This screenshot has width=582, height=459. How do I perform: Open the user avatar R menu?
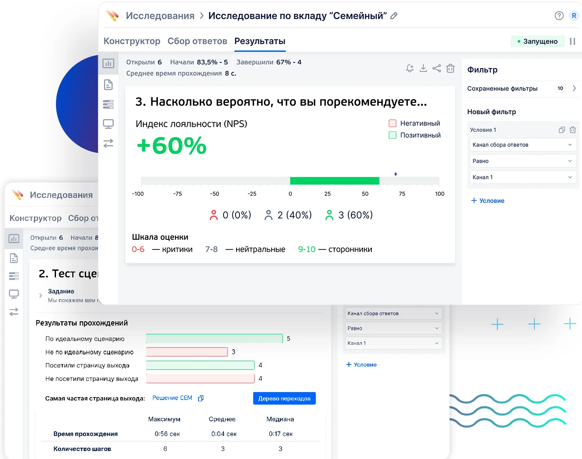pyautogui.click(x=574, y=16)
